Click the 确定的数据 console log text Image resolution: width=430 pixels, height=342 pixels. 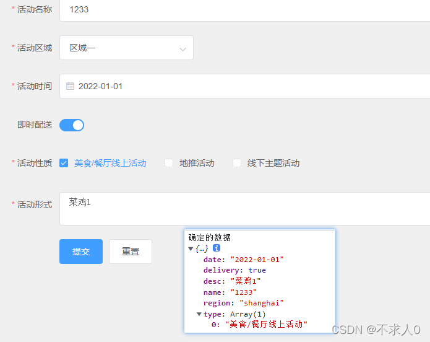click(x=210, y=237)
